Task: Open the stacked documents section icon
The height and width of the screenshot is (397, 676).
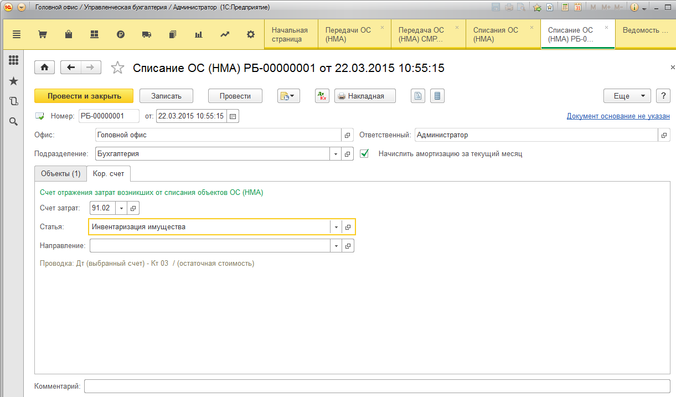Action: pos(173,34)
